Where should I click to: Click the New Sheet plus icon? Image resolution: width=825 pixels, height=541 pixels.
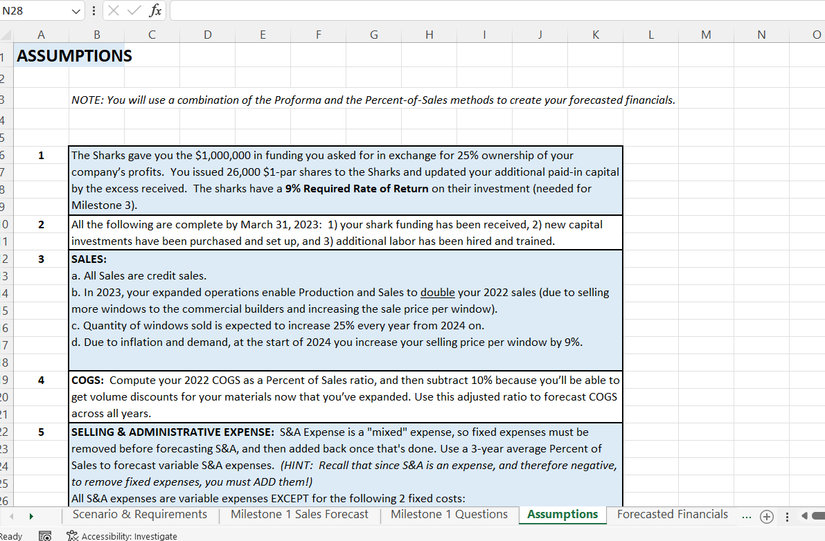tap(766, 515)
